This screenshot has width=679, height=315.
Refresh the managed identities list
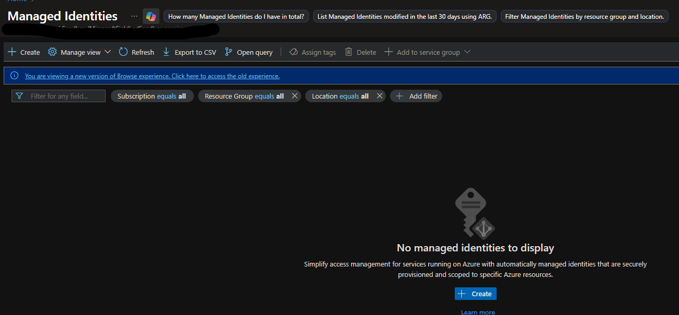[x=136, y=52]
